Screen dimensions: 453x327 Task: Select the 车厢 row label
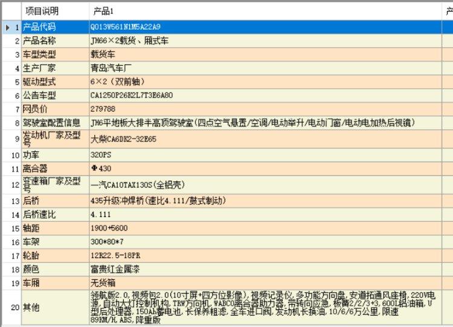coord(55,283)
